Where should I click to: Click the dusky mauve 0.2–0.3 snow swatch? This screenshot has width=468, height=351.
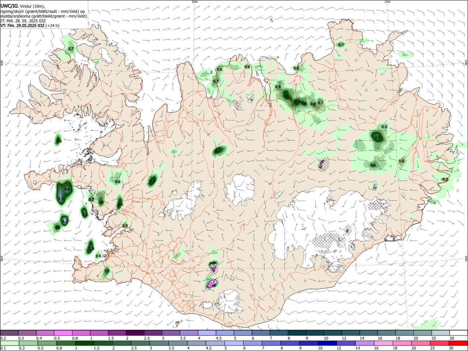click(10, 333)
